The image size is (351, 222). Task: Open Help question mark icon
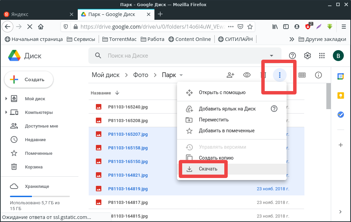point(292,56)
